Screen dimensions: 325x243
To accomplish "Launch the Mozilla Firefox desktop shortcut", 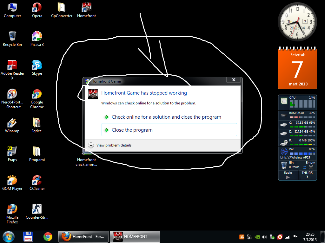I will (12, 214).
